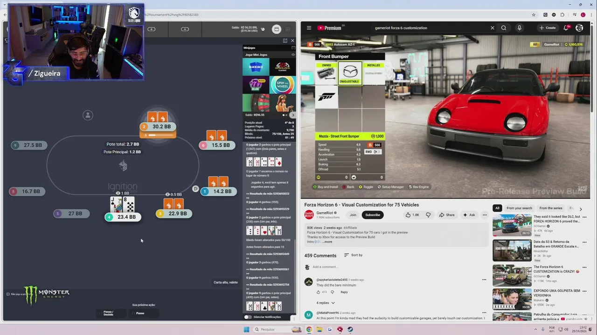
Task: Expand video description with ...more
Action: (x=326, y=242)
